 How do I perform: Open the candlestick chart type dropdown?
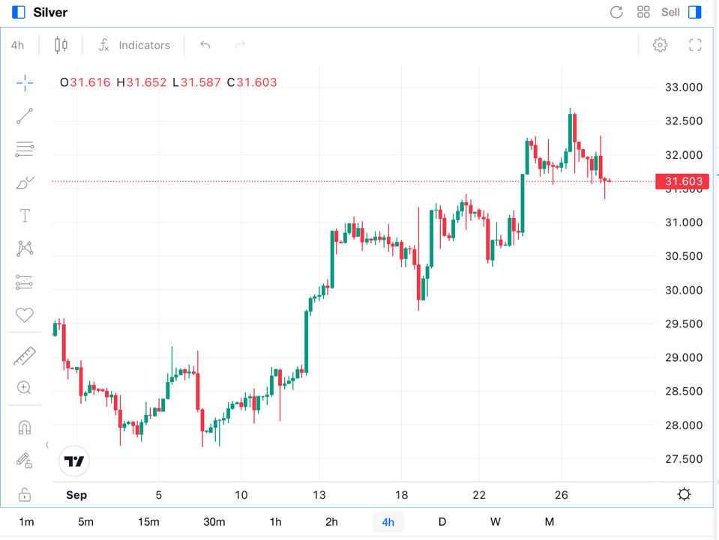[61, 45]
